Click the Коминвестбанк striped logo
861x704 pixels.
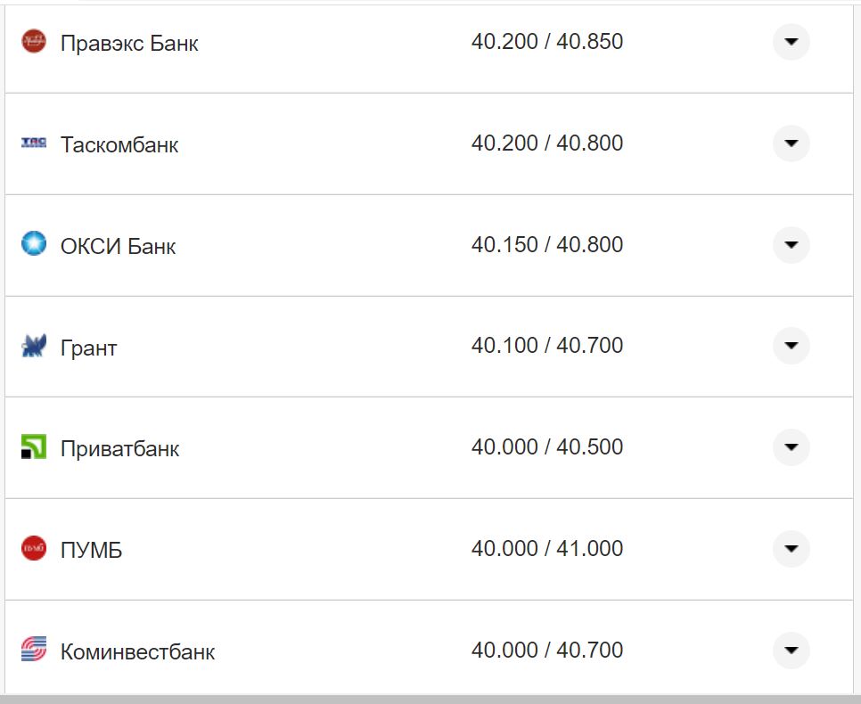coord(33,650)
